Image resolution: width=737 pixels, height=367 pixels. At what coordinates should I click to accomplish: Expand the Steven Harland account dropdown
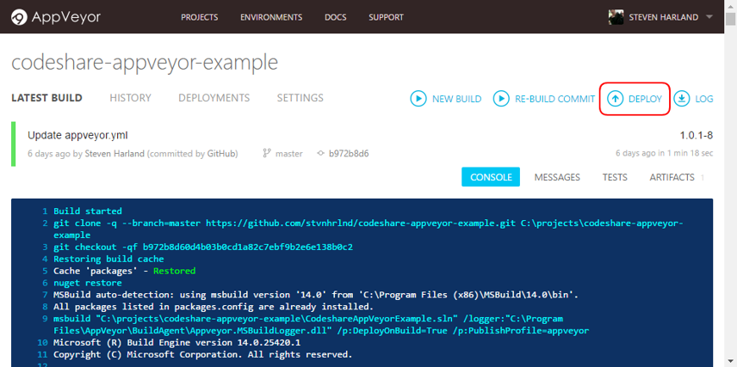tap(709, 17)
